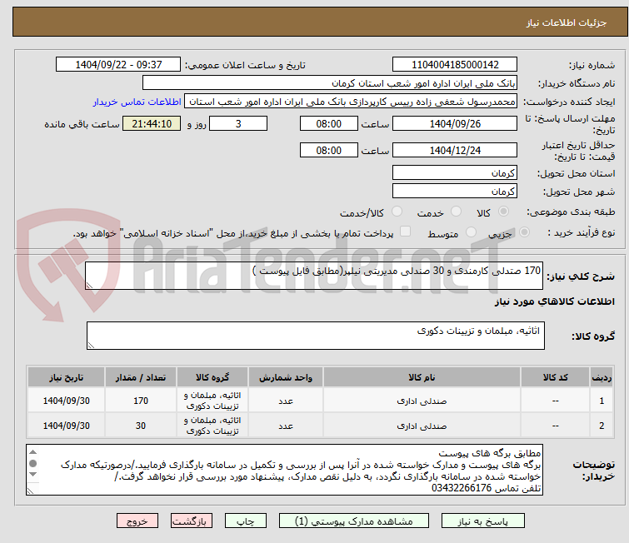This screenshot has width=629, height=543.
Task: Click the گروه کالا text area
Action: point(315,336)
